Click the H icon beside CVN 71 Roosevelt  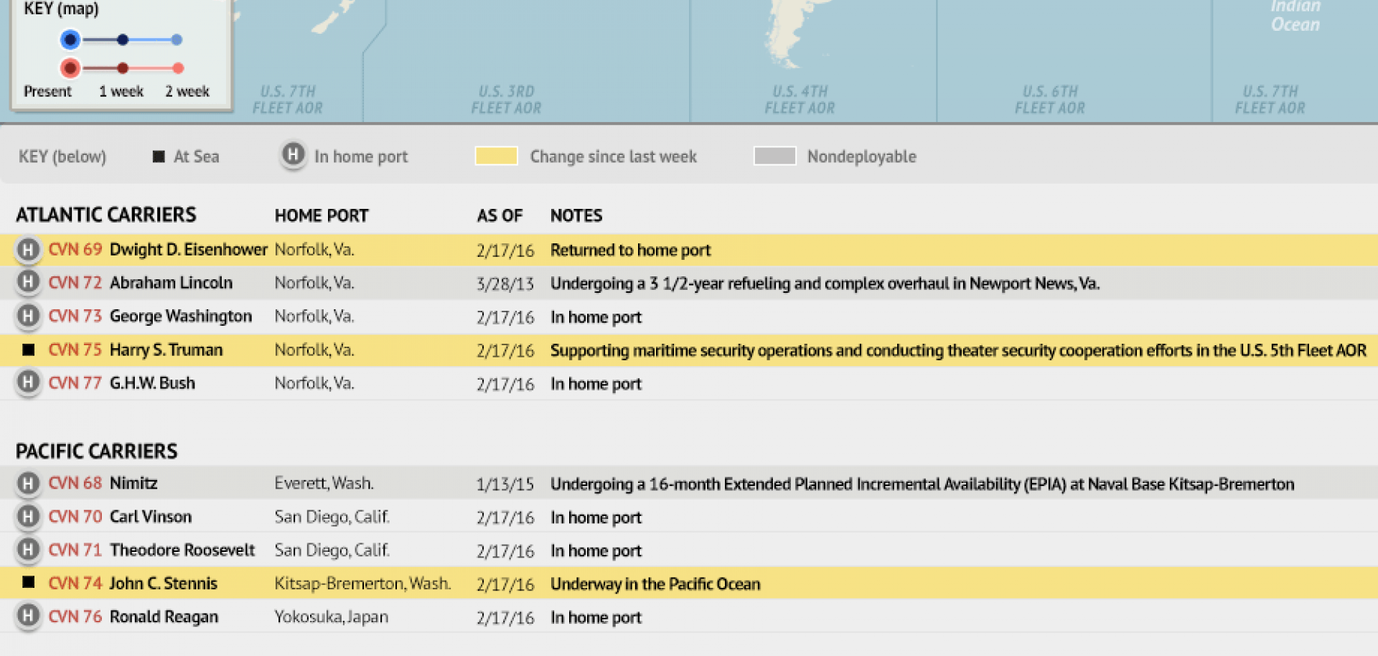[x=28, y=550]
